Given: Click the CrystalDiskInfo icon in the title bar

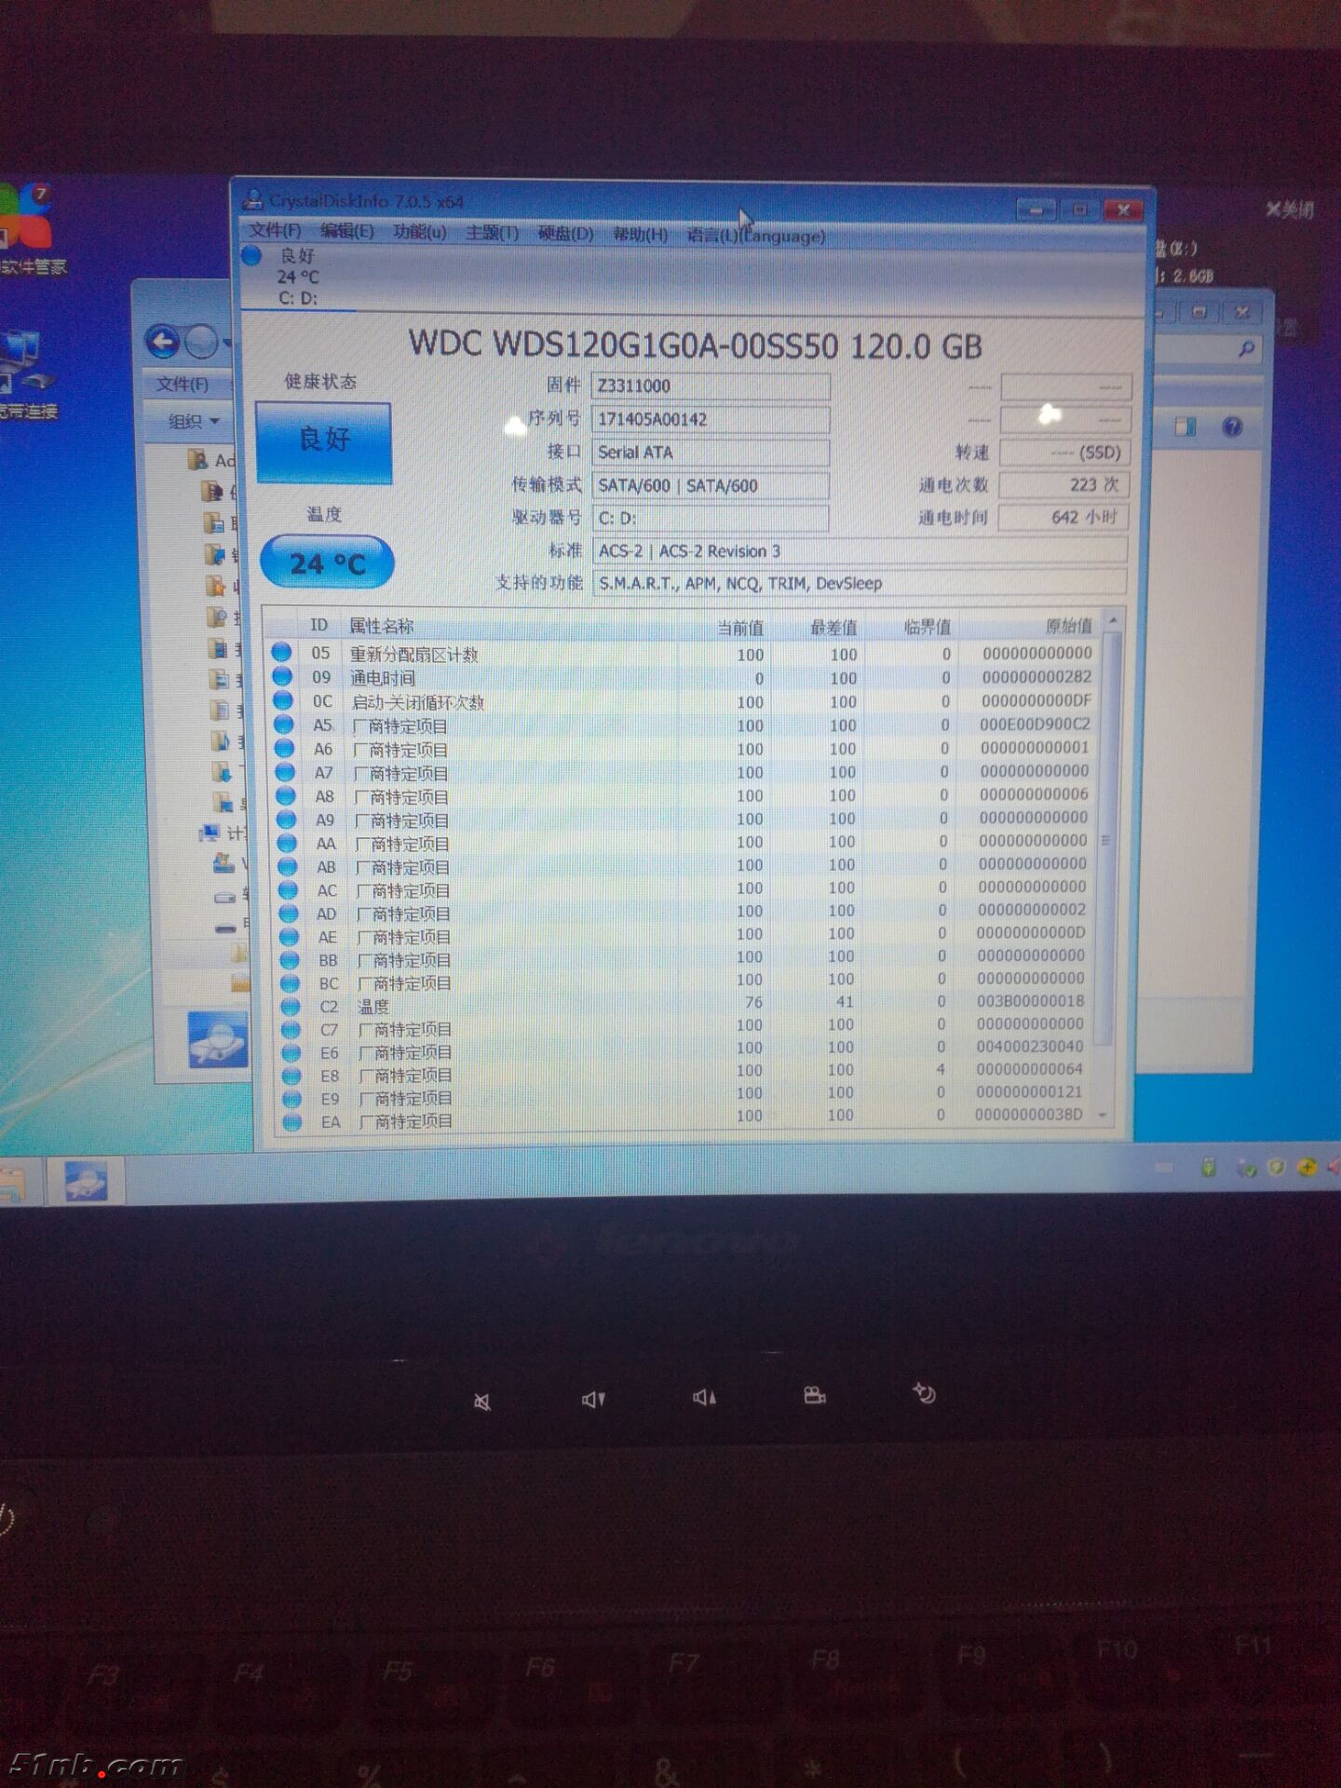Looking at the screenshot, I should pyautogui.click(x=252, y=199).
